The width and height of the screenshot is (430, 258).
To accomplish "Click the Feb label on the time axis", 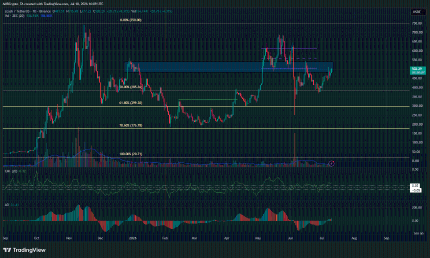I will pos(165,238).
